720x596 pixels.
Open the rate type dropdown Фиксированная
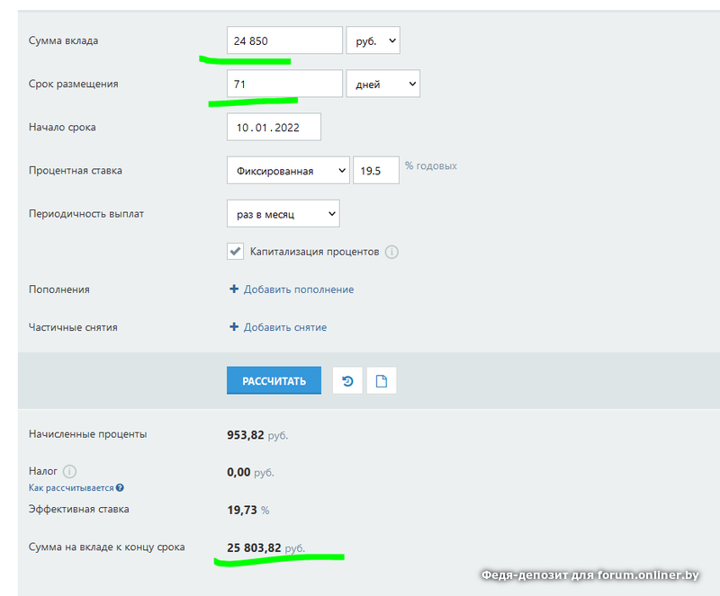288,170
